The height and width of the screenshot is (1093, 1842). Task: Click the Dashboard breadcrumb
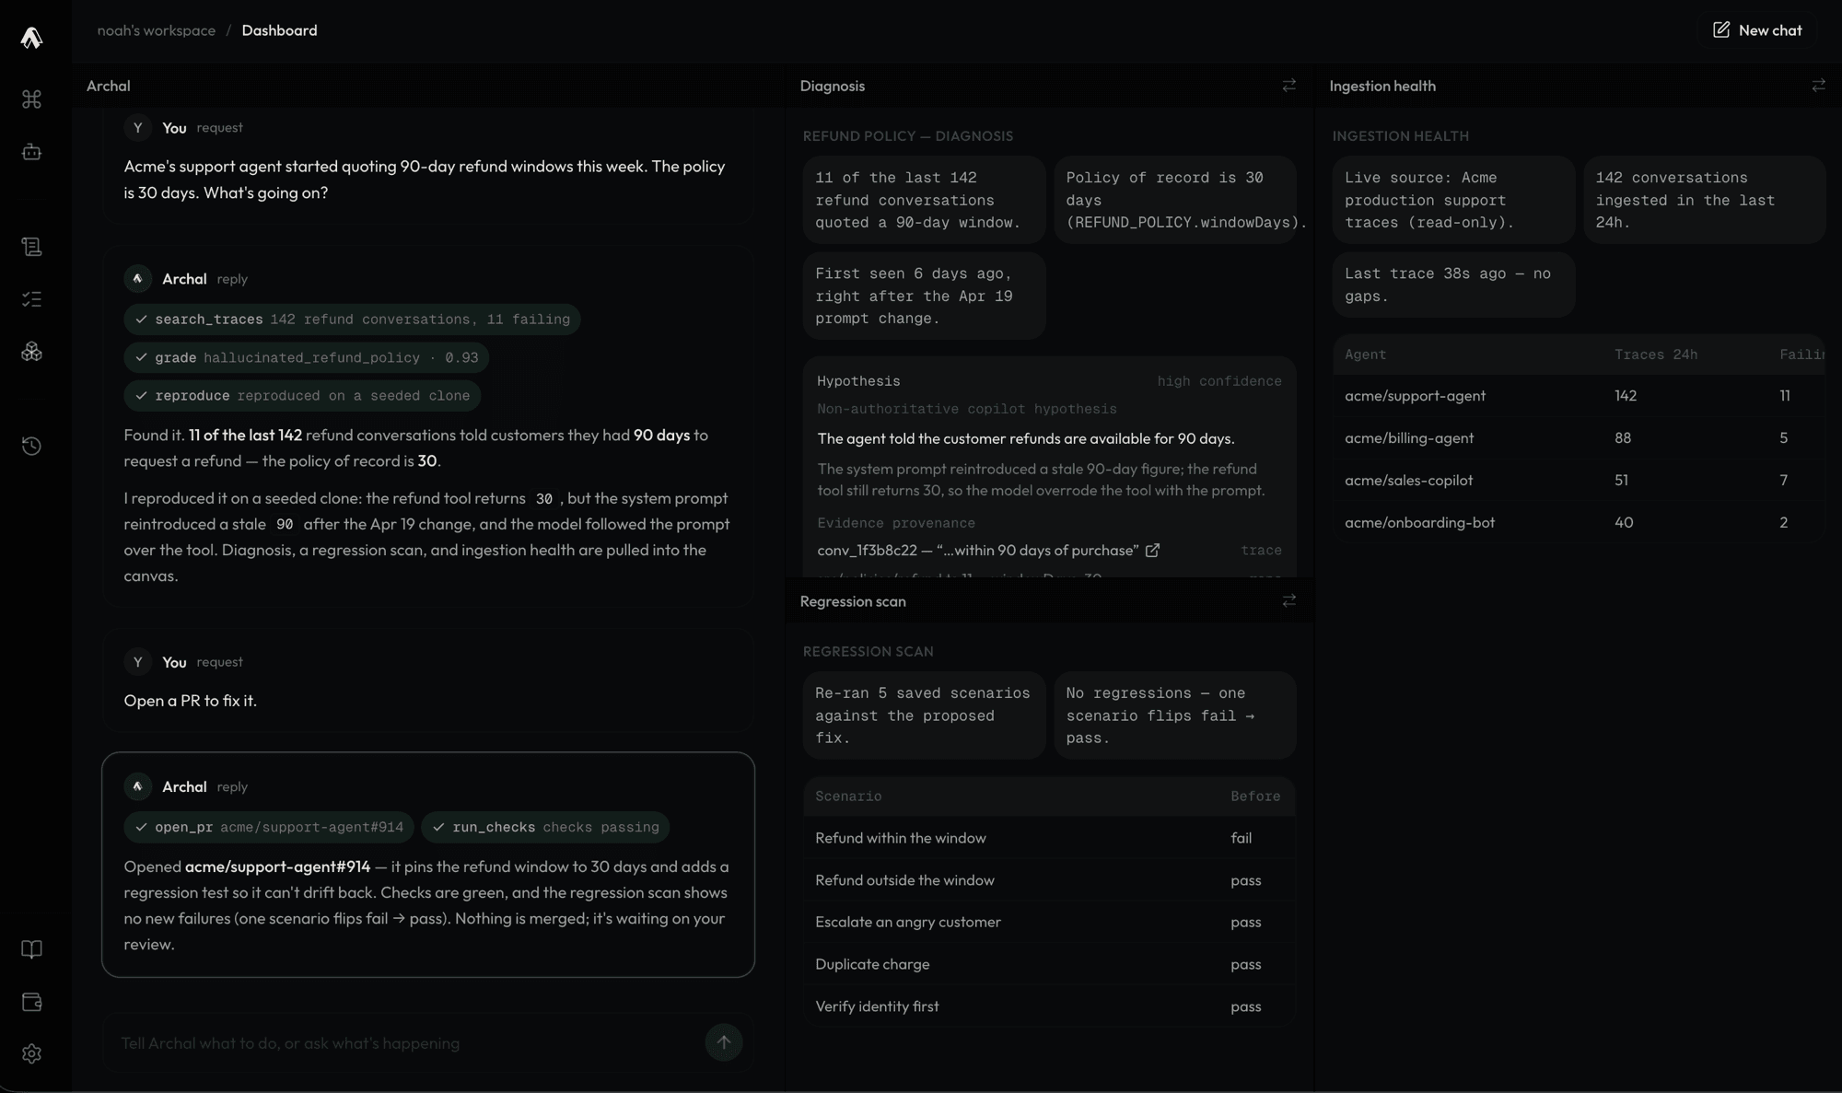click(279, 30)
